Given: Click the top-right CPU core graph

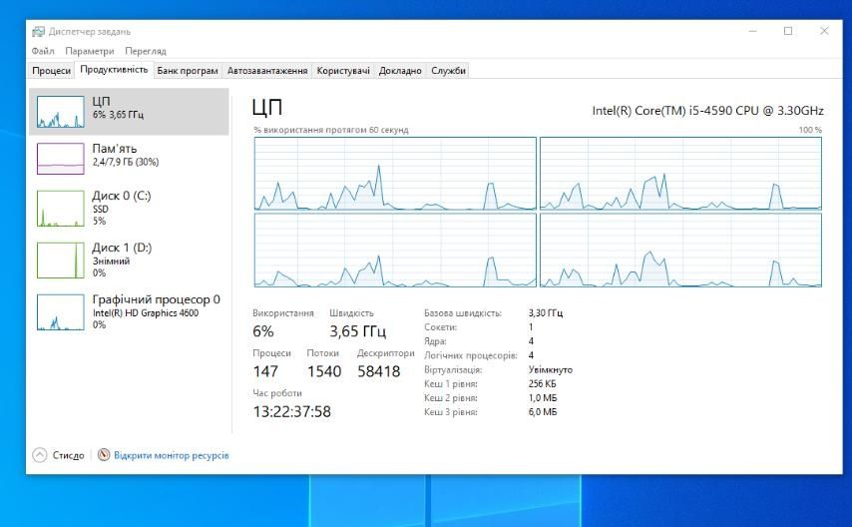Looking at the screenshot, I should pos(680,174).
